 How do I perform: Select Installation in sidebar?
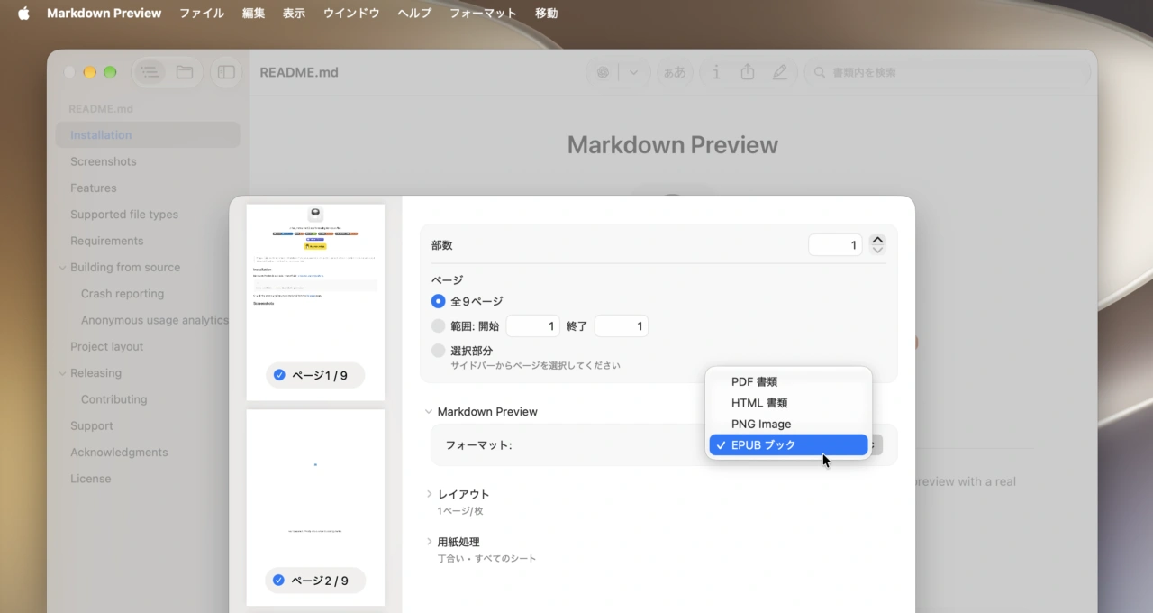click(x=148, y=135)
